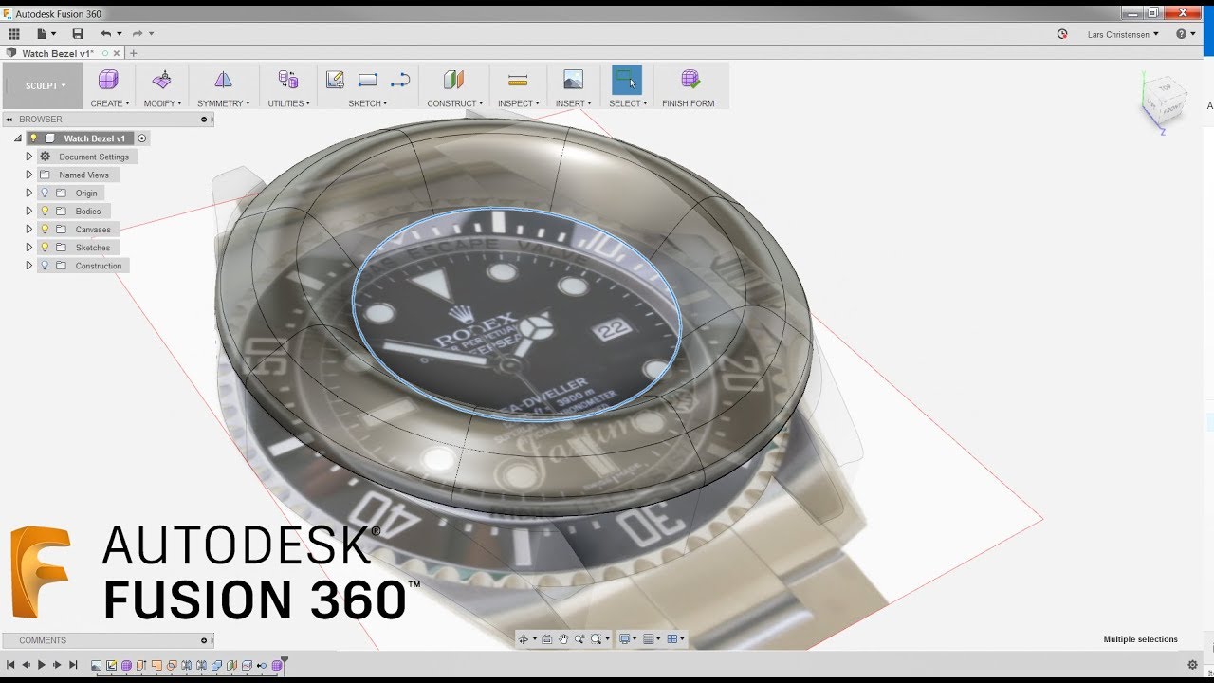Toggle Origin visibility lightbulb
Image resolution: width=1214 pixels, height=683 pixels.
tap(45, 193)
